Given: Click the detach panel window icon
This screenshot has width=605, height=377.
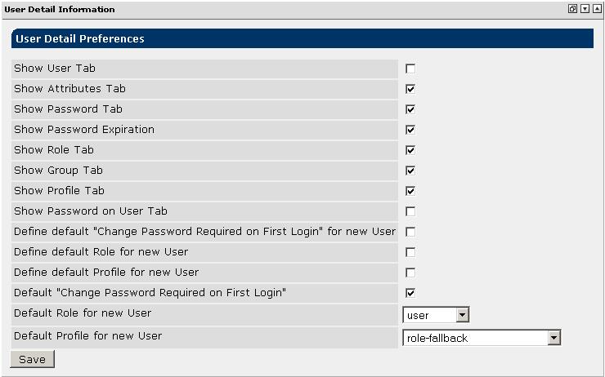Looking at the screenshot, I should click(573, 9).
